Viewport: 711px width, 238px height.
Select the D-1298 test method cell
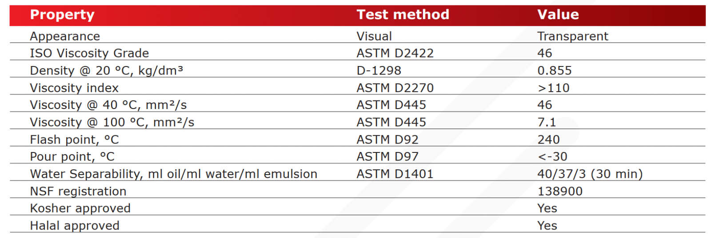click(x=379, y=70)
